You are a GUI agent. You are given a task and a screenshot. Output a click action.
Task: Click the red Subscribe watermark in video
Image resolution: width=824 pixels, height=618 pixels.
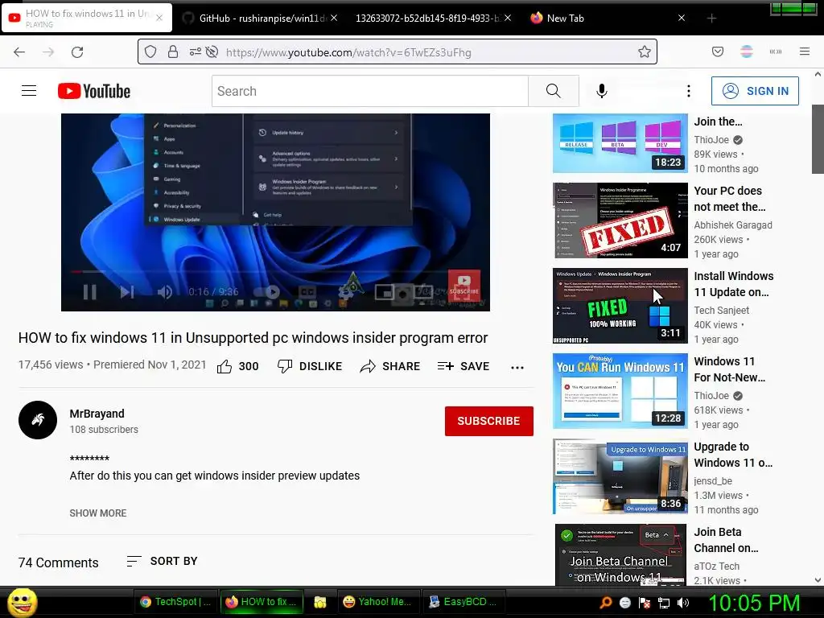pos(464,286)
